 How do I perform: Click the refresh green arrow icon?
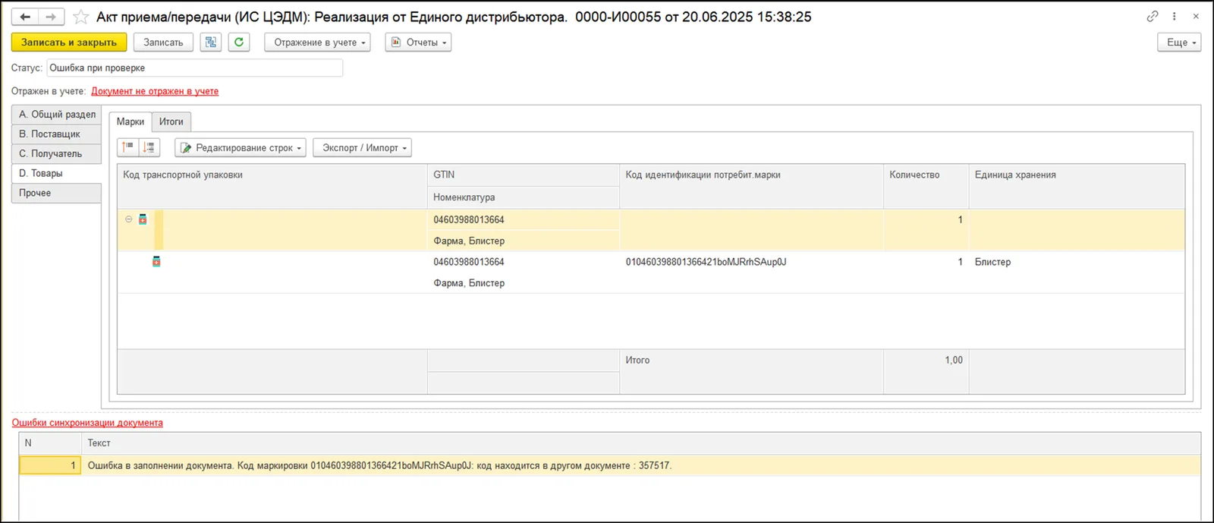point(239,43)
